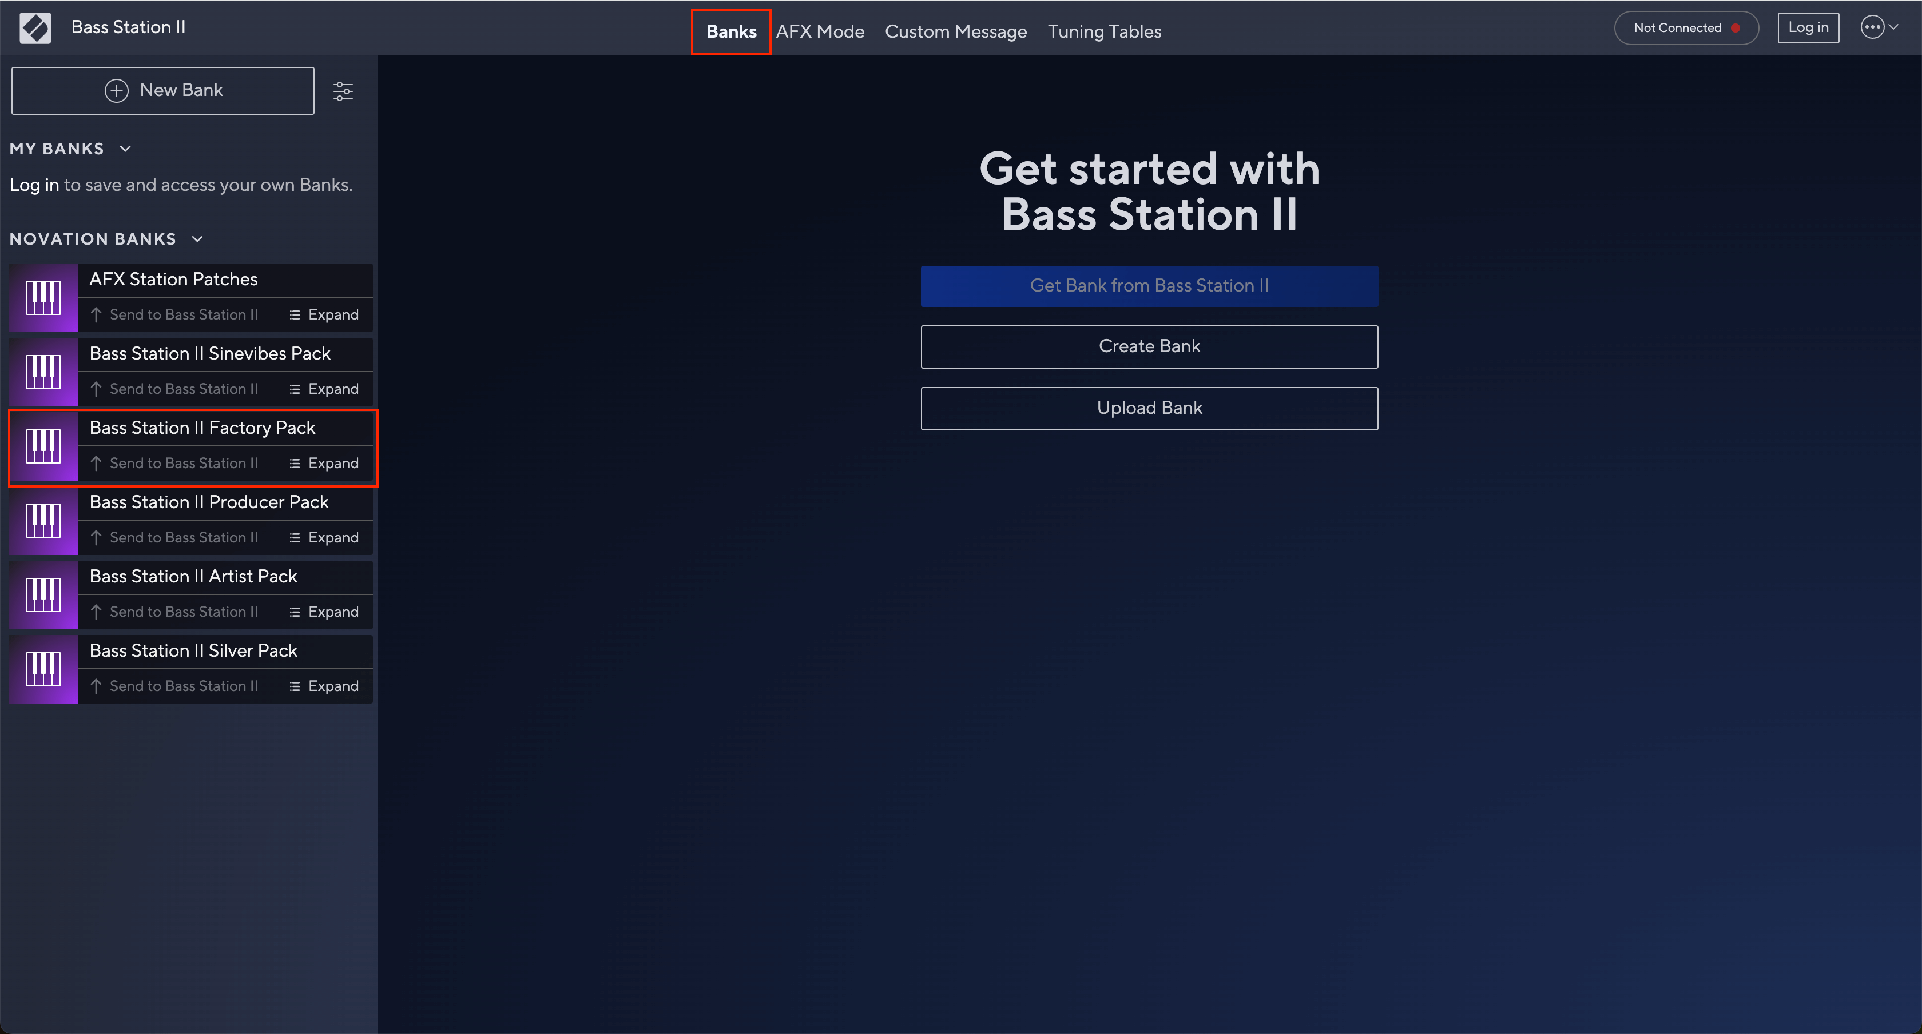Select the Bass Station II Sinevibes Pack title
Image resolution: width=1922 pixels, height=1034 pixels.
pyautogui.click(x=210, y=353)
